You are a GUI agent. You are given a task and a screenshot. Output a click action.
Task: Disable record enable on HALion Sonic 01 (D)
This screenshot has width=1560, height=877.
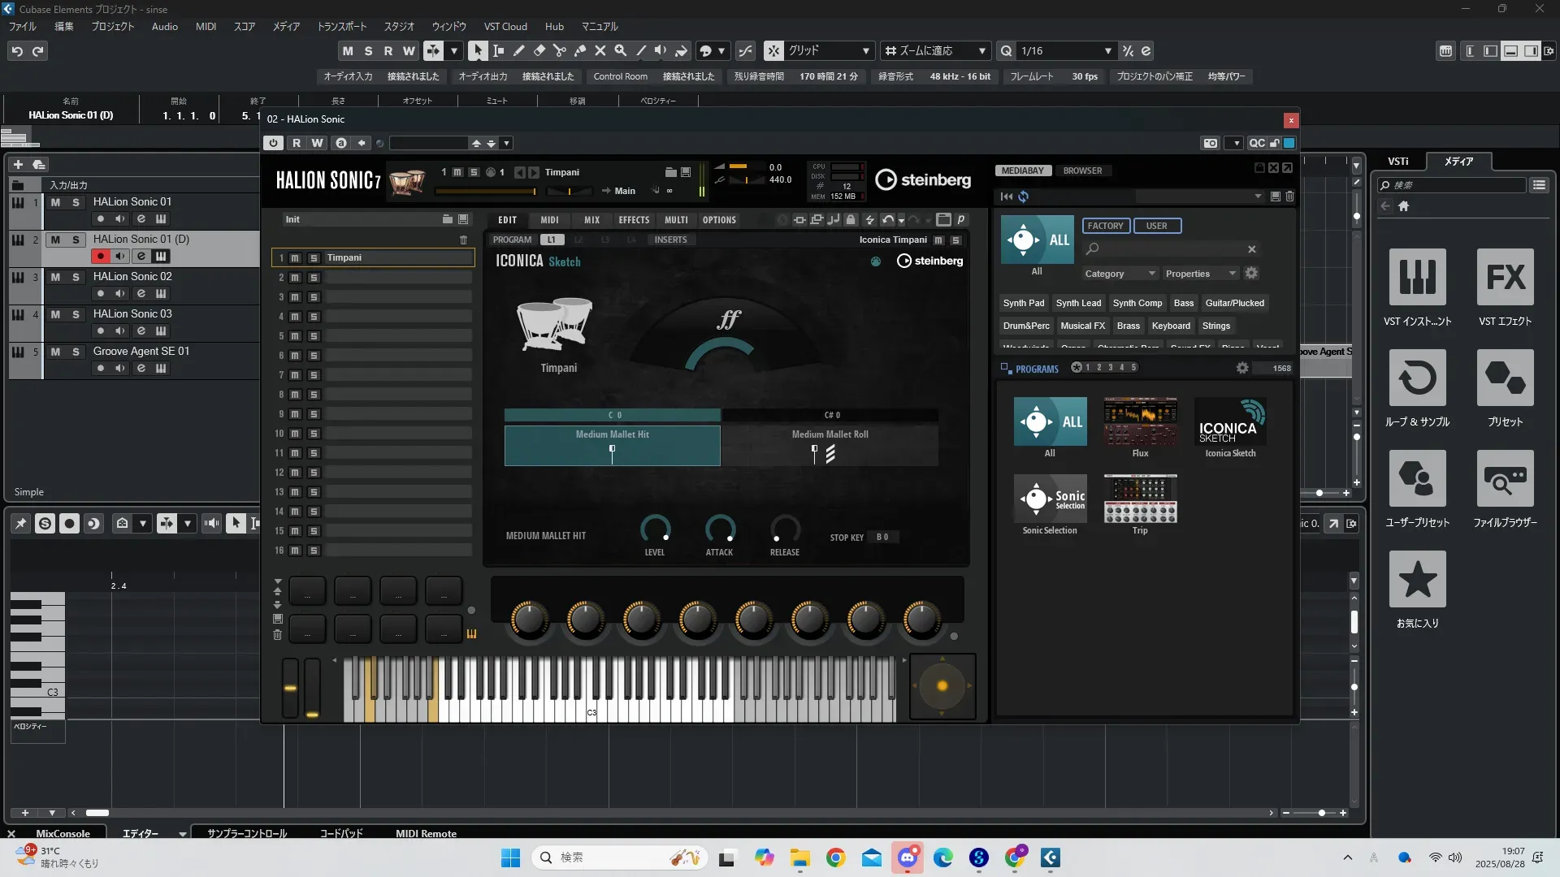[x=100, y=256]
